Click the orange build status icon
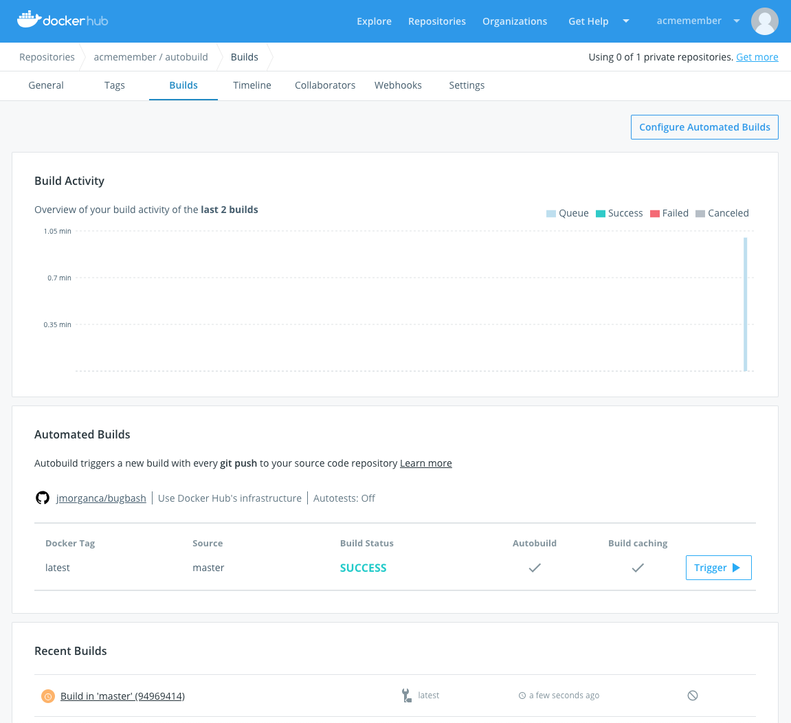The image size is (791, 723). [47, 696]
